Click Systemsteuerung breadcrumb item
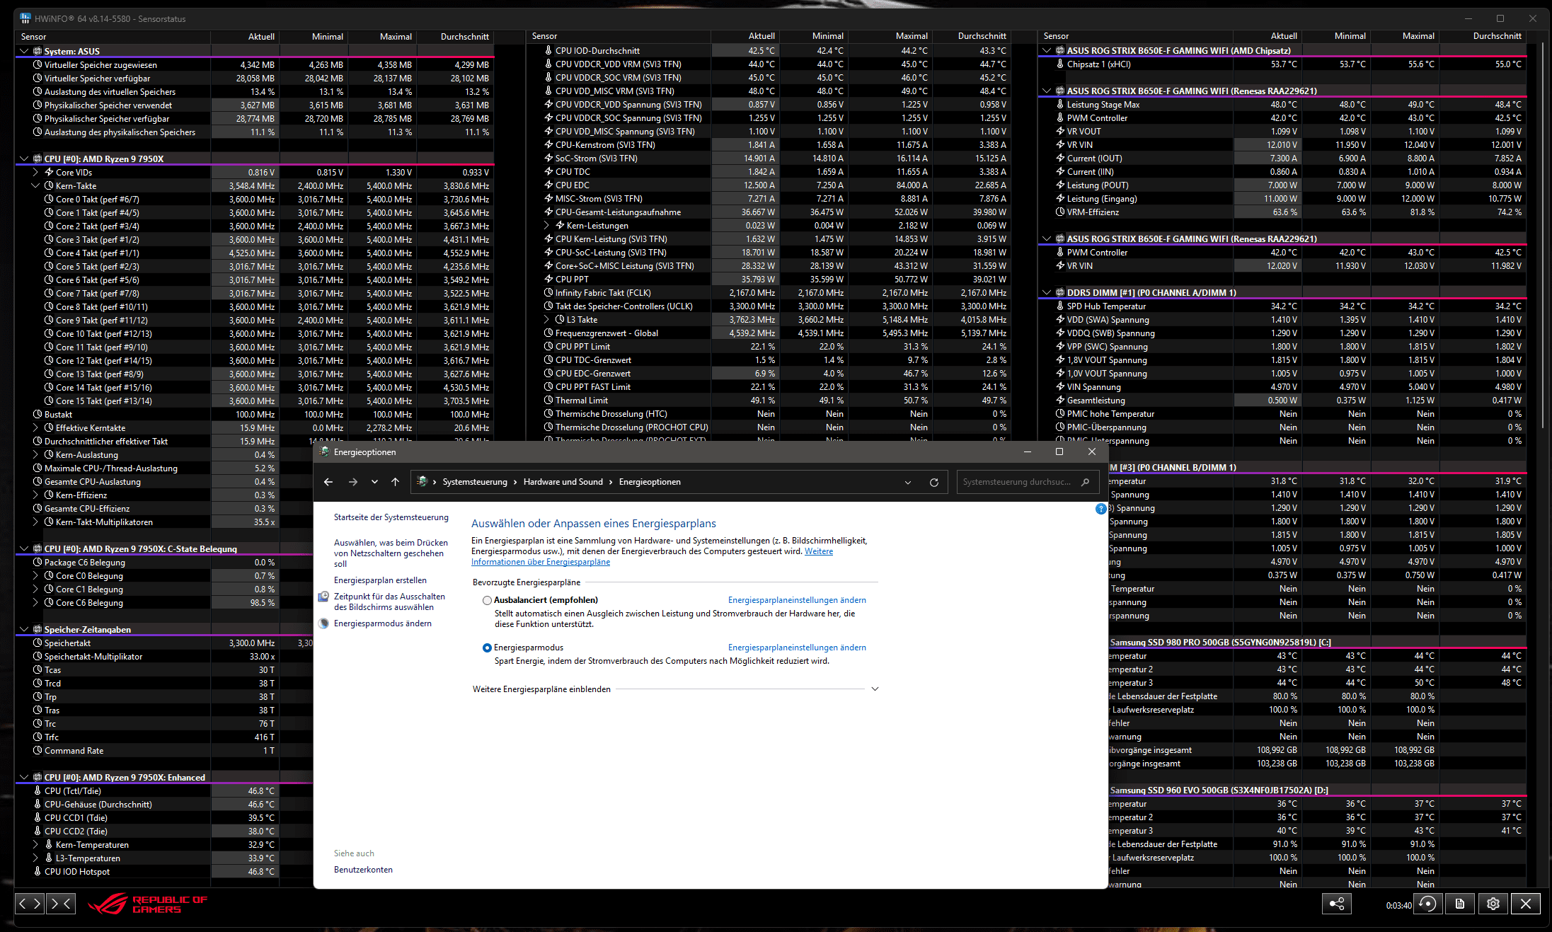Image resolution: width=1552 pixels, height=932 pixels. pyautogui.click(x=475, y=482)
